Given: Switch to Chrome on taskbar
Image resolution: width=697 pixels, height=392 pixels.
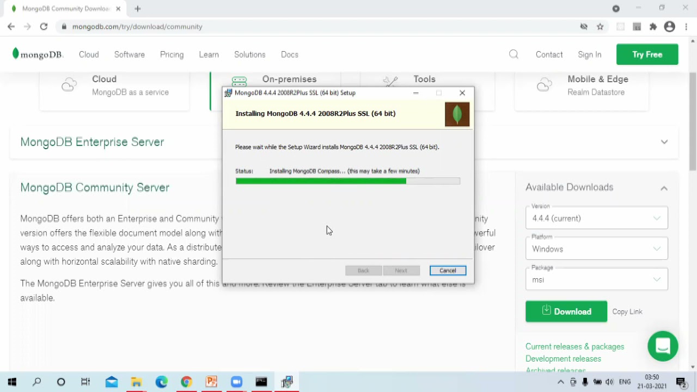Looking at the screenshot, I should (186, 382).
